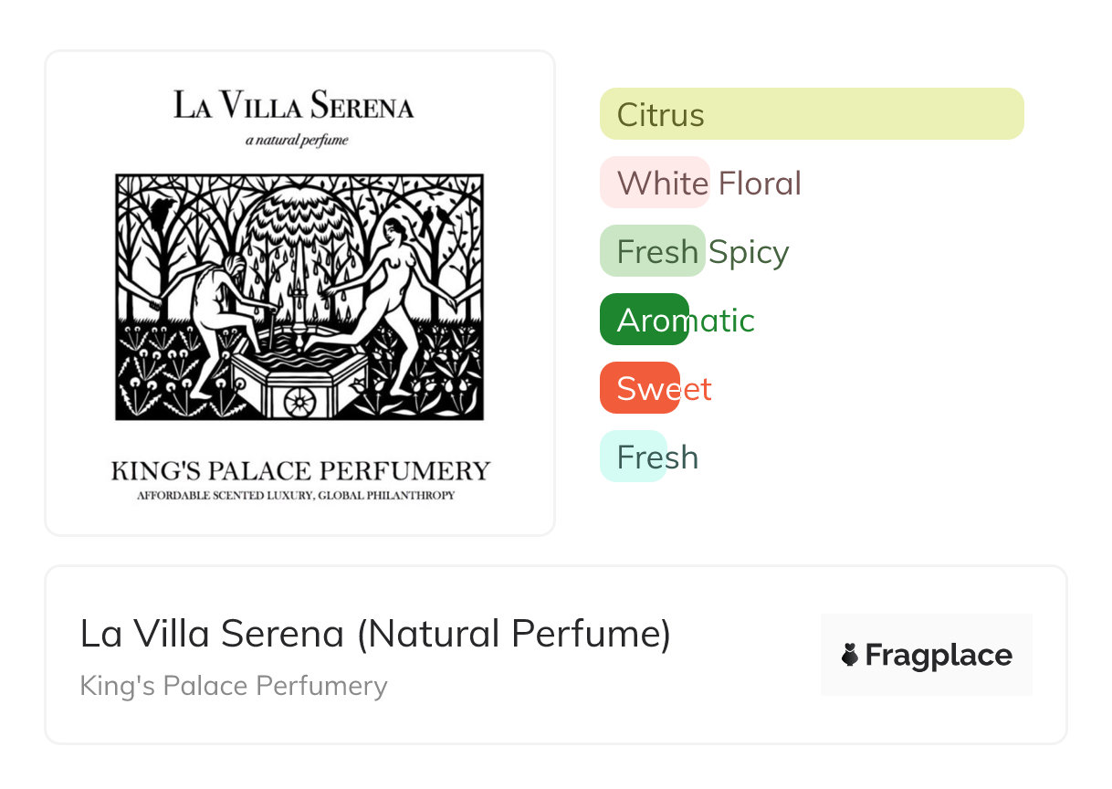Click the Fragplace perfume bottle icon
This screenshot has height=789, width=1112.
point(850,655)
